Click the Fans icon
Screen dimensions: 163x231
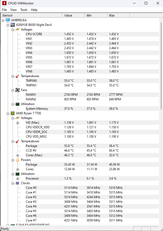pyautogui.click(x=18, y=90)
